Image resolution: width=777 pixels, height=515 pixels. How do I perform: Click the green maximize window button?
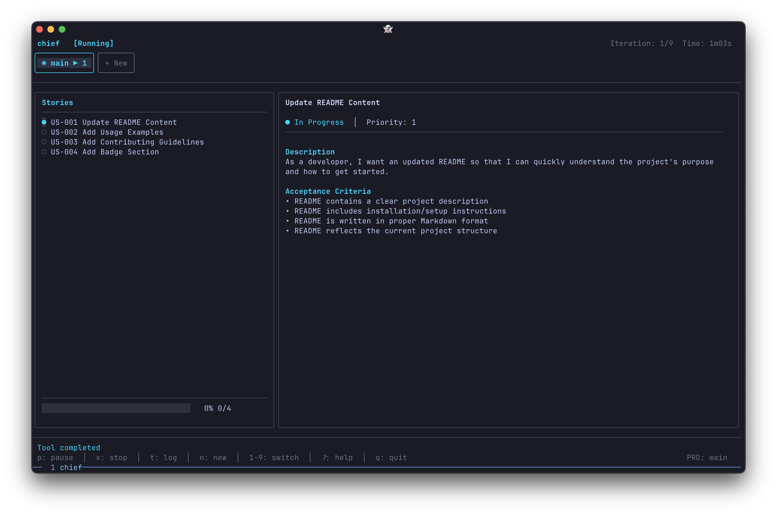[62, 30]
